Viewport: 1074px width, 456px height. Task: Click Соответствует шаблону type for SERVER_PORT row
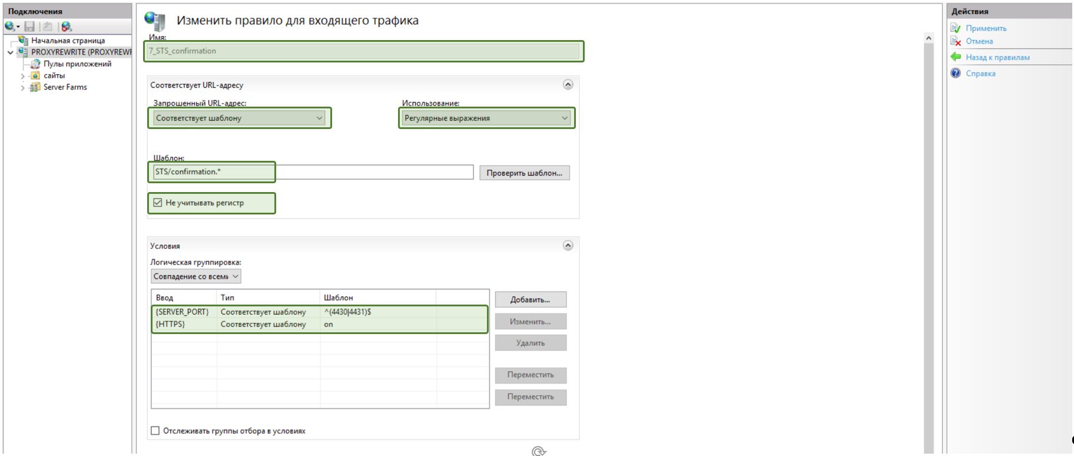(263, 312)
